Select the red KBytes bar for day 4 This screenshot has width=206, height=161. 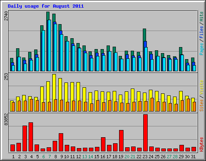click(x=31, y=137)
